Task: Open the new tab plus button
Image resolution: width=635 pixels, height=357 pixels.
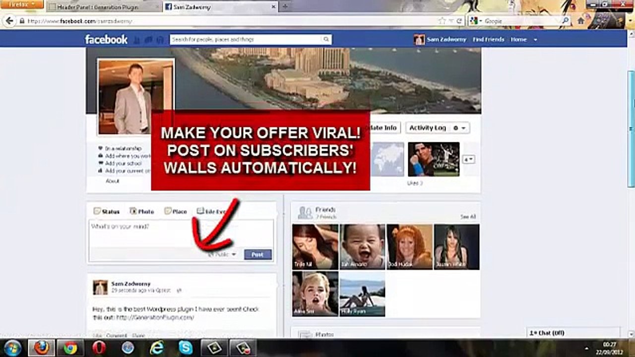Action: pos(285,6)
